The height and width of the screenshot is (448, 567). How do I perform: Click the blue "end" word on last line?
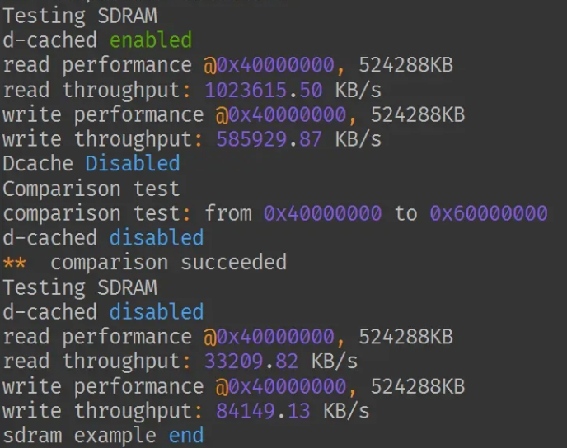(186, 436)
